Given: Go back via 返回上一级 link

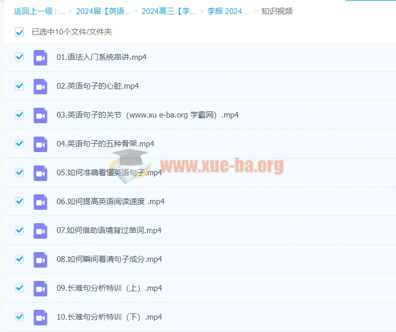Looking at the screenshot, I should (x=34, y=11).
